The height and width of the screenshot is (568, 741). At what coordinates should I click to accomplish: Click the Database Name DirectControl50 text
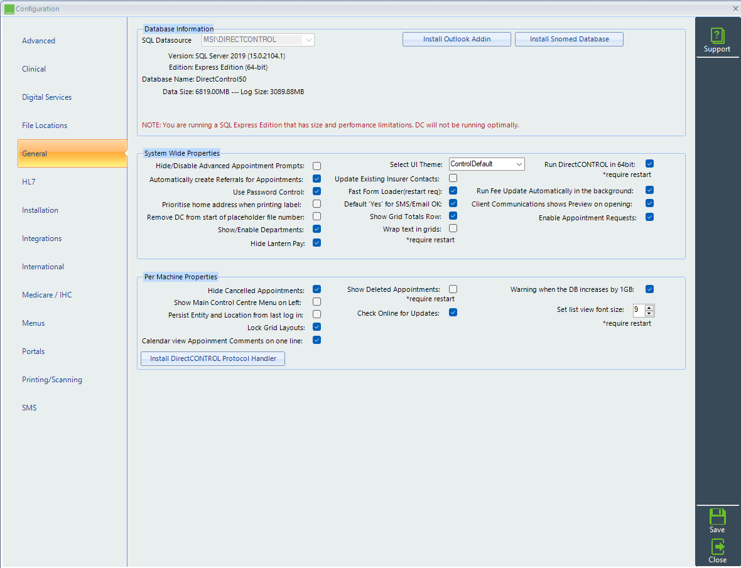pos(194,79)
